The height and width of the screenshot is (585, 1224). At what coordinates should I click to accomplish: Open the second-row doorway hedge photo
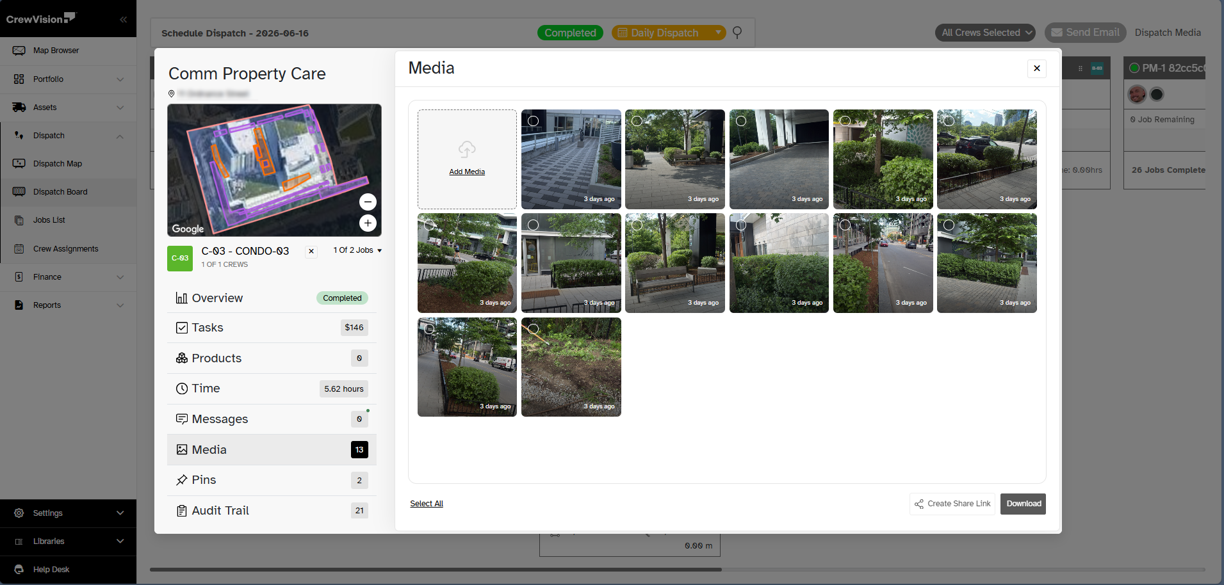[571, 263]
